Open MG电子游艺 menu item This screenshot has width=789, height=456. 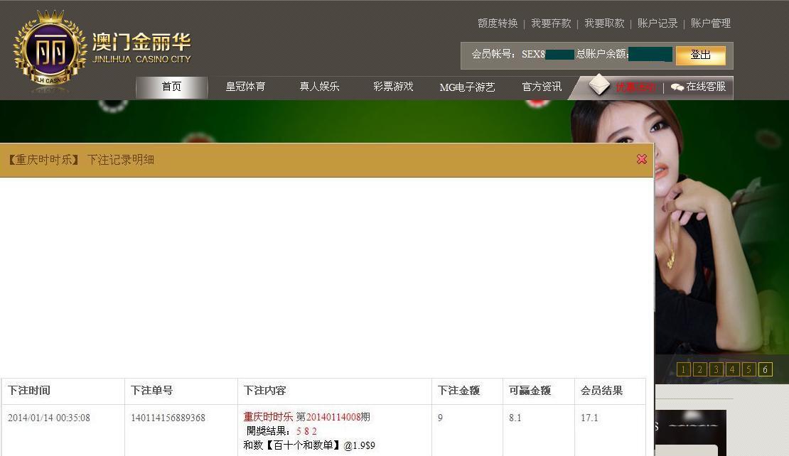[468, 87]
